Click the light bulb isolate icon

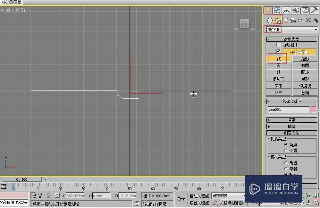(40, 195)
